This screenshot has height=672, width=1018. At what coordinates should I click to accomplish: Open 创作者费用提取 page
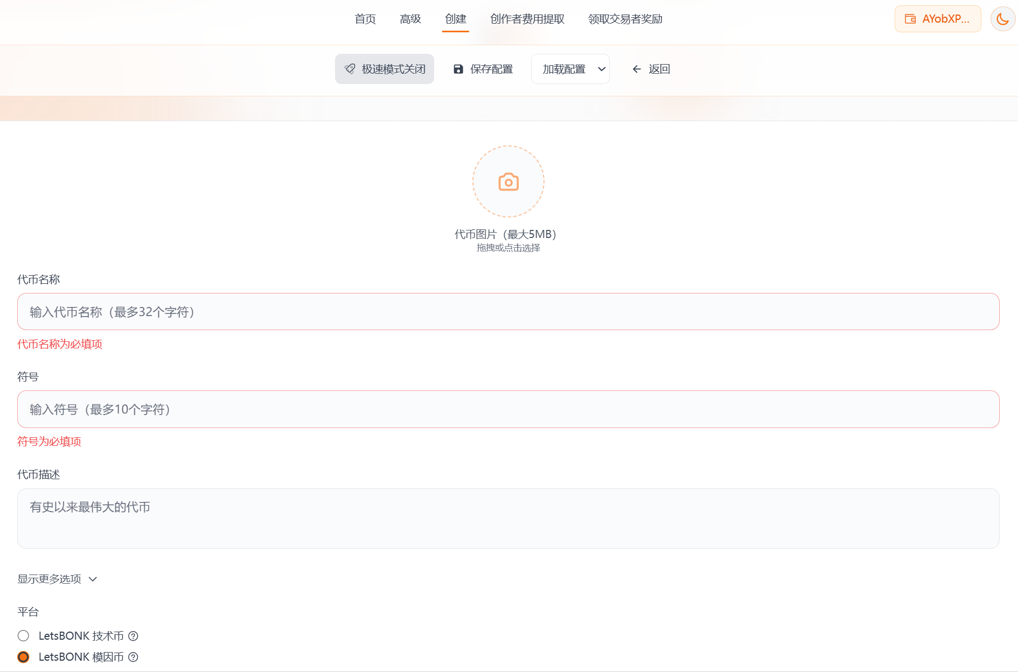pos(527,19)
